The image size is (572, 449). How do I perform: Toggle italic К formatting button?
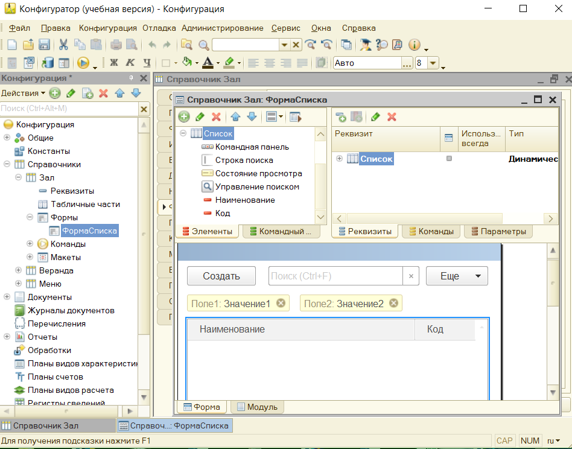pyautogui.click(x=130, y=63)
